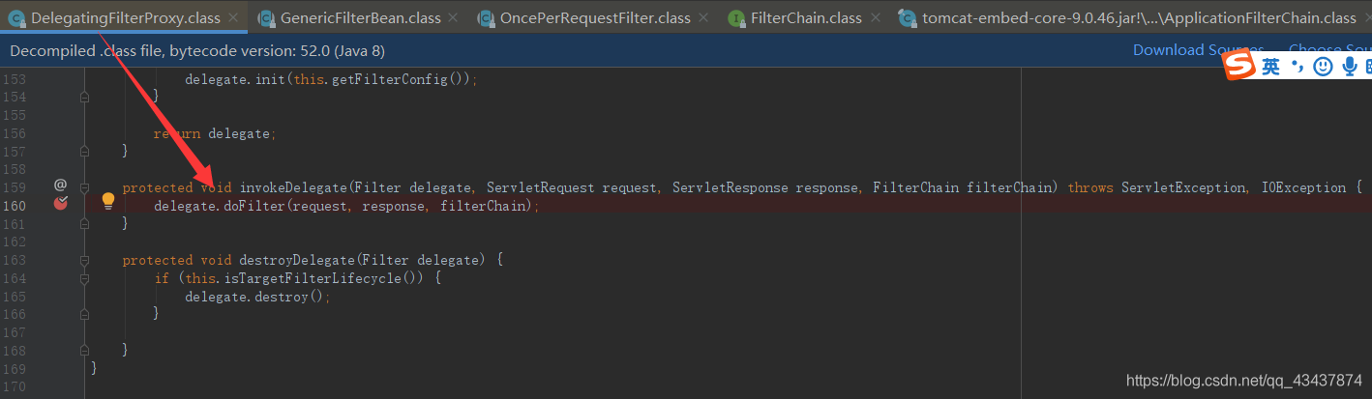Viewport: 1372px width, 399px height.
Task: Close the FilterChain.class tab
Action: (875, 17)
